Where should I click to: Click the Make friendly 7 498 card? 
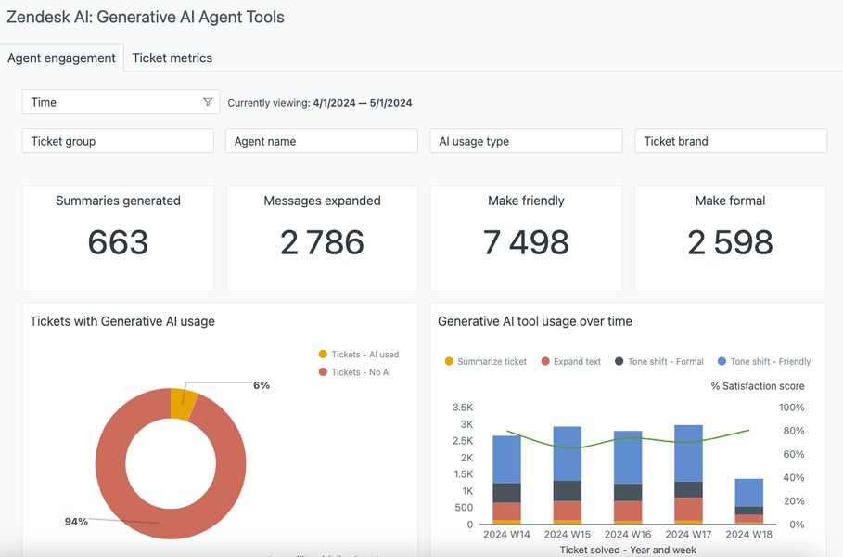[x=527, y=239]
